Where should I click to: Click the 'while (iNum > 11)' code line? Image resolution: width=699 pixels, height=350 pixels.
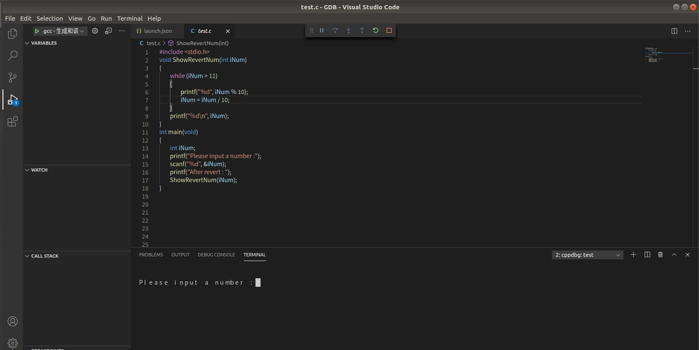pos(194,76)
